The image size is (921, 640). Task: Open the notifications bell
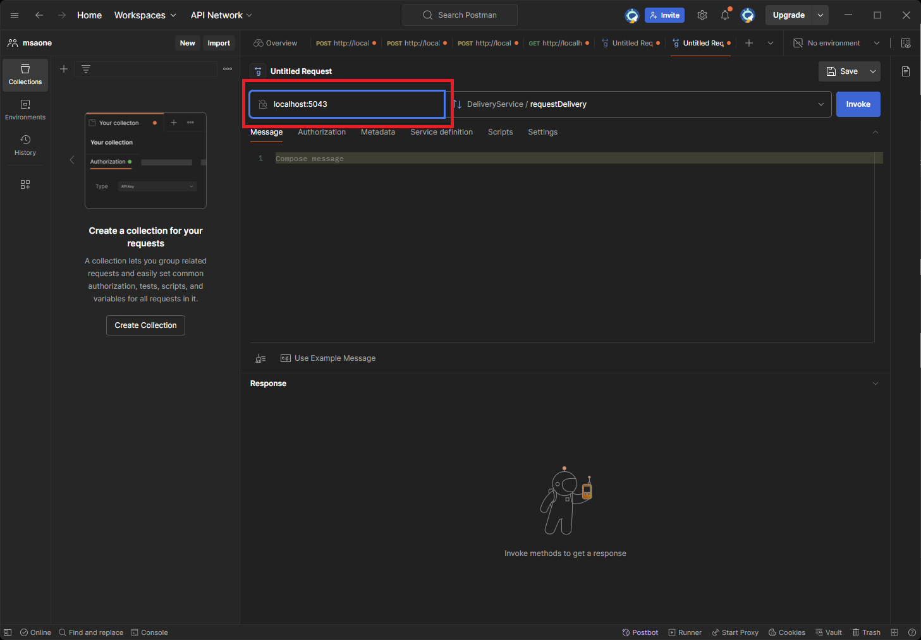pyautogui.click(x=725, y=15)
